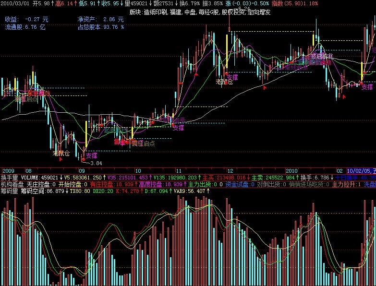Click the '资金试盘:0' value
This screenshot has height=286, width=376.
(x=240, y=184)
